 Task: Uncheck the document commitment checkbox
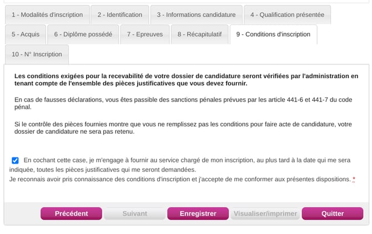15,161
